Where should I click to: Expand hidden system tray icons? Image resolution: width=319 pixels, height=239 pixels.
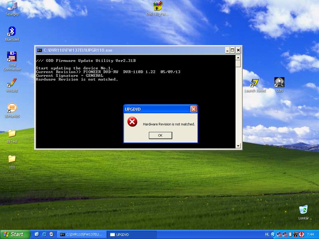[x=273, y=234]
